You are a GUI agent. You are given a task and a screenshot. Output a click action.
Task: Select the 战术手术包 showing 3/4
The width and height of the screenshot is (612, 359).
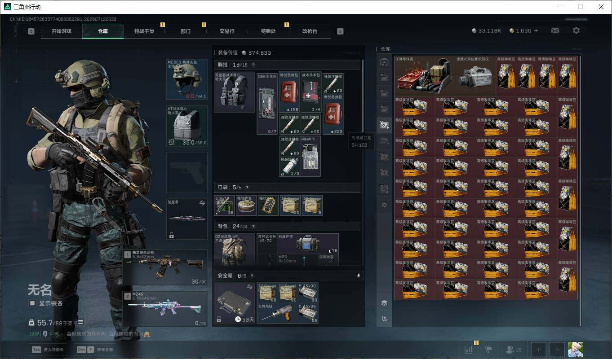311,92
